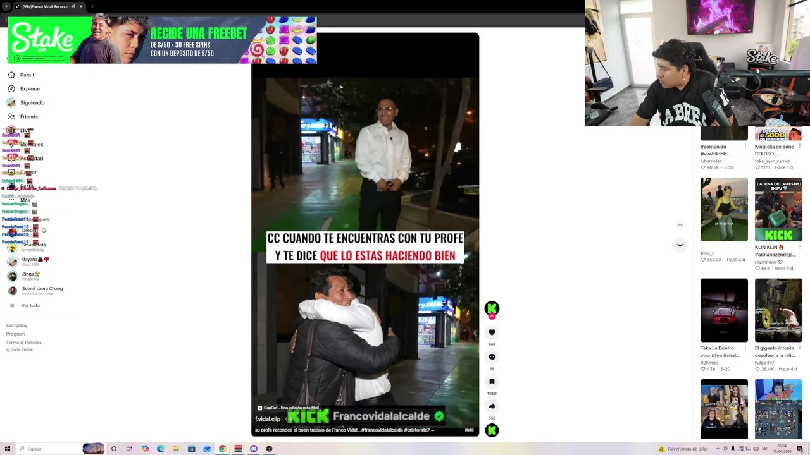Go to next video with down chevron

pos(680,245)
